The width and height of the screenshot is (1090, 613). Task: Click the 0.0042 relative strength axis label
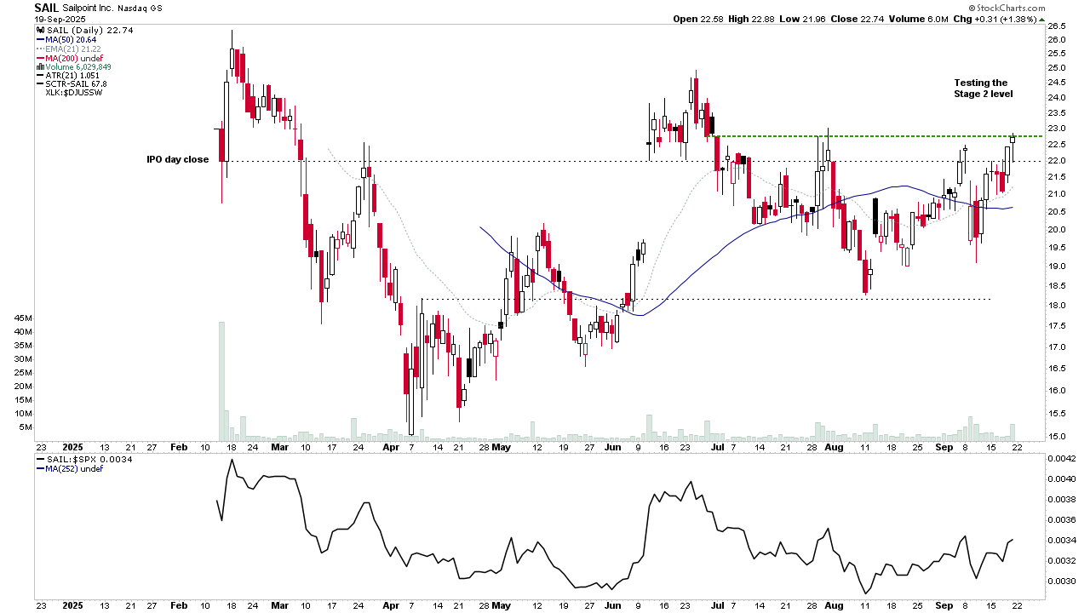(1061, 459)
